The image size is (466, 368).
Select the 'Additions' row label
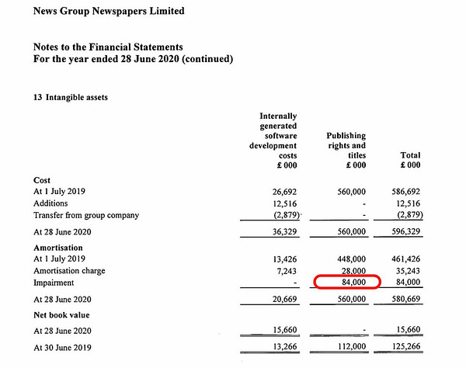pos(50,203)
